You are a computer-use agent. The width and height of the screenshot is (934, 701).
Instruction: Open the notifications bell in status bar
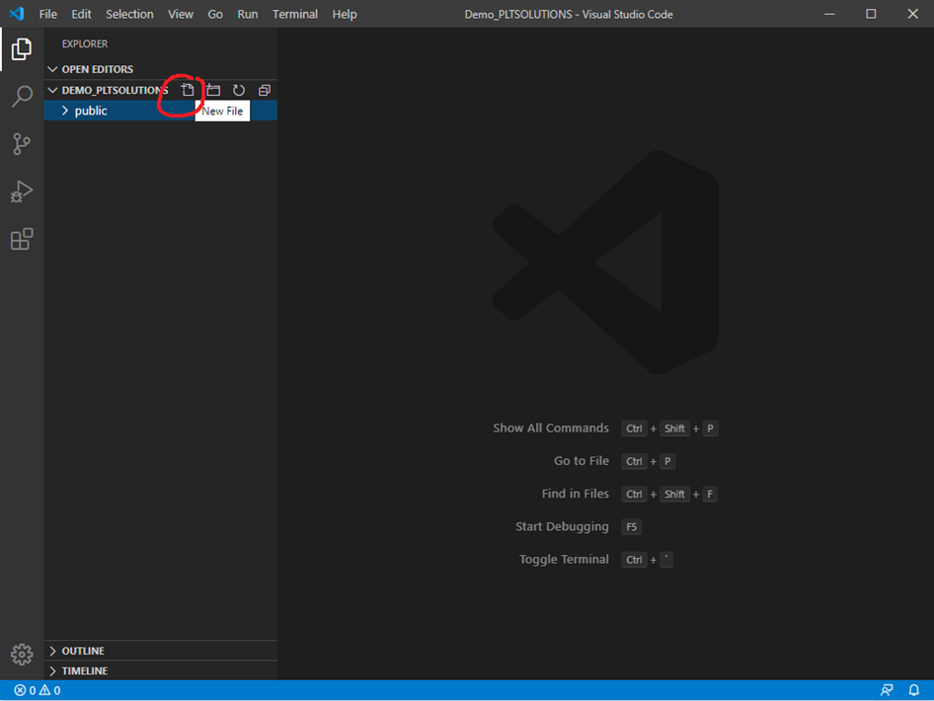(913, 690)
